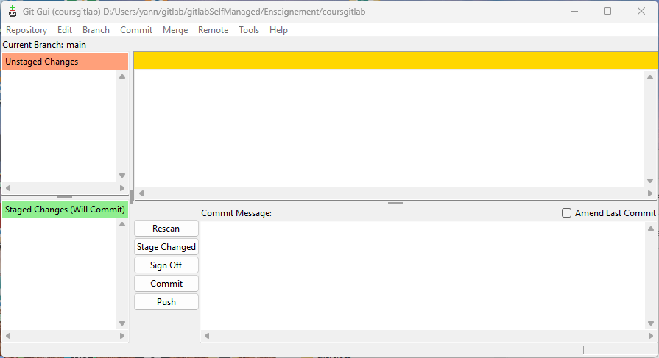Click the yellow diff header bar
The width and height of the screenshot is (659, 358).
point(395,61)
